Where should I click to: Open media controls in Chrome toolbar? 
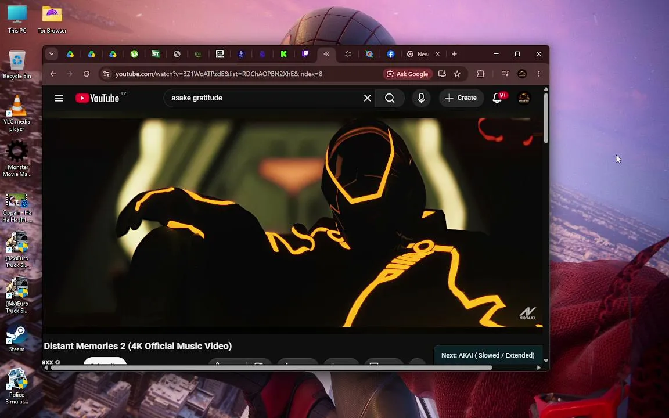[505, 74]
